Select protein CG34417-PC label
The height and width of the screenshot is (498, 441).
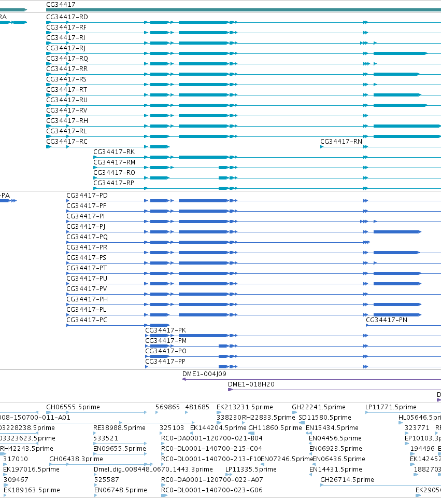click(x=87, y=320)
